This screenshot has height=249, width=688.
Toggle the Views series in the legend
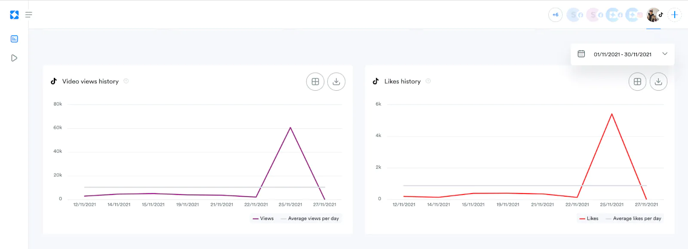pos(263,219)
